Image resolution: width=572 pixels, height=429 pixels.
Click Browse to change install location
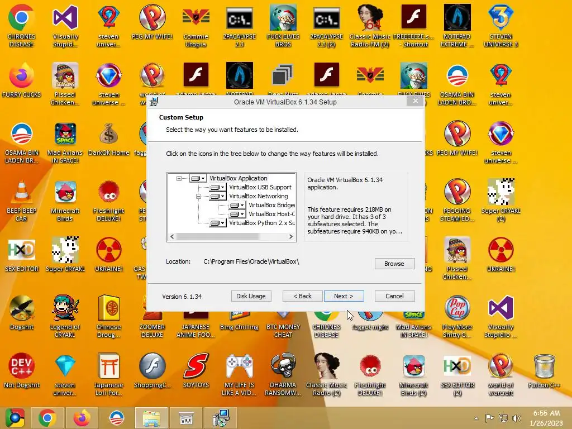point(394,264)
